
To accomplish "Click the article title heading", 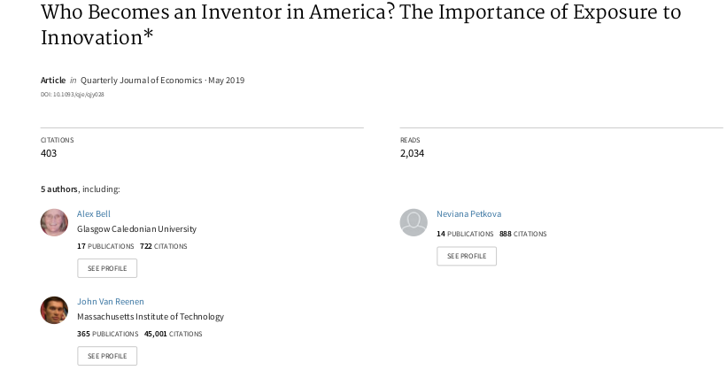I will [360, 25].
